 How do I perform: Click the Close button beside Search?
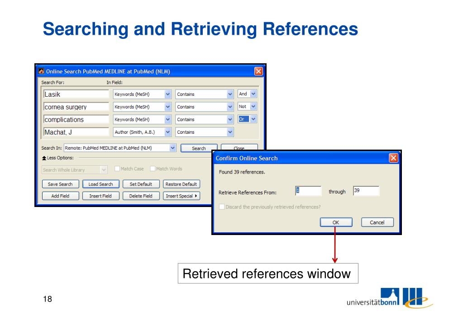[x=239, y=147]
